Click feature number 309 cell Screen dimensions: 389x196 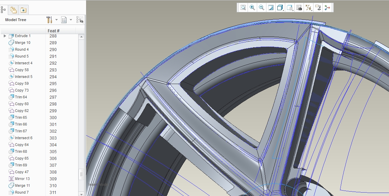[53, 179]
